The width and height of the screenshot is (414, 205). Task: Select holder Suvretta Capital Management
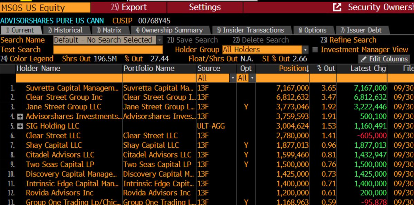click(x=73, y=88)
